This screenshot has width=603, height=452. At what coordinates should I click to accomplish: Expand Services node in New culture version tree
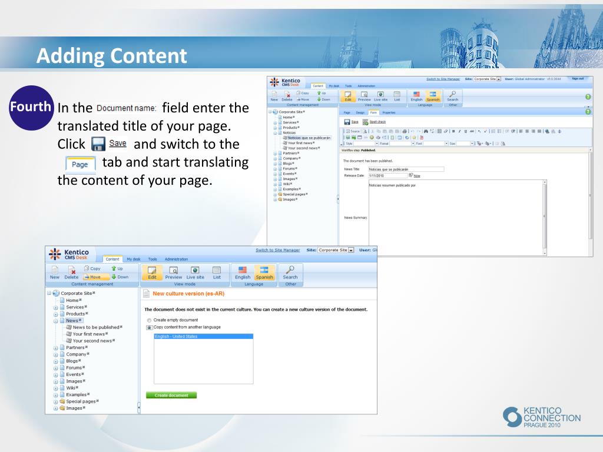(55, 307)
